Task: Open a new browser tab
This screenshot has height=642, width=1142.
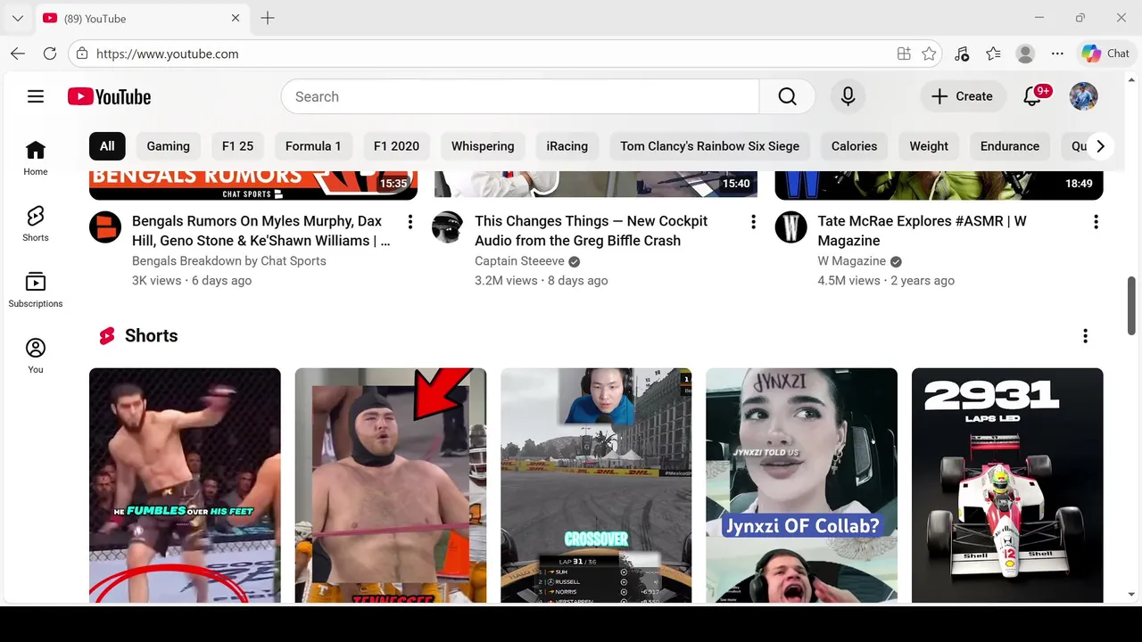Action: click(x=268, y=18)
